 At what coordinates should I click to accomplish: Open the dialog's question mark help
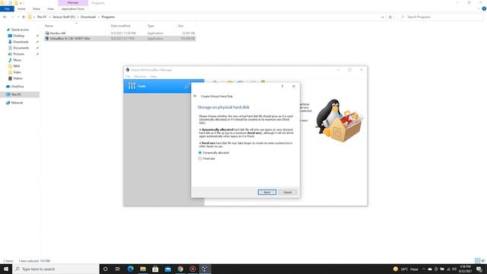(282, 86)
